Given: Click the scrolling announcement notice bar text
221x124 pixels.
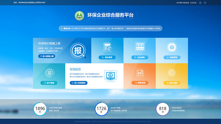Looking at the screenshot, I should [112, 28].
